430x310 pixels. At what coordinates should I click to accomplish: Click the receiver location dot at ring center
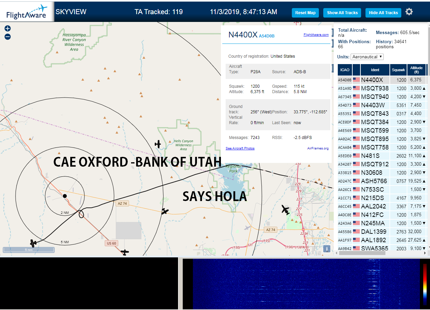(65, 196)
